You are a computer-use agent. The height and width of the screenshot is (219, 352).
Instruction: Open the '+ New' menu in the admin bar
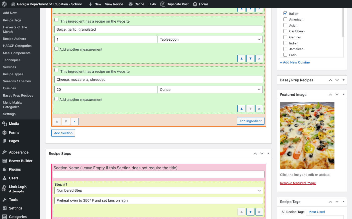click(x=95, y=4)
